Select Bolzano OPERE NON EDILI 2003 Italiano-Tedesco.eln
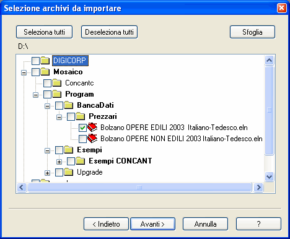 182,139
